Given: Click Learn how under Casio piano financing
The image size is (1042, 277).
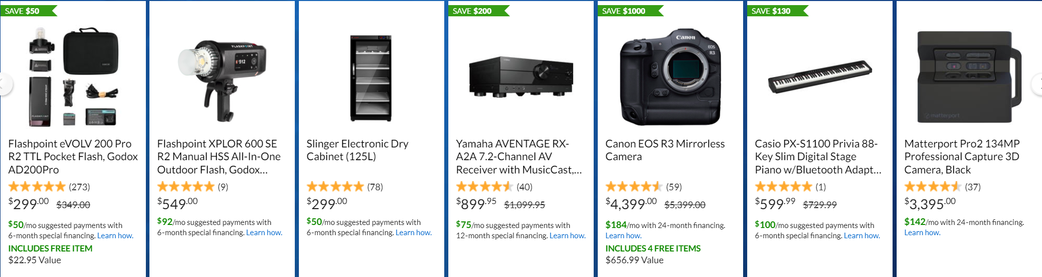Looking at the screenshot, I should pos(862,236).
